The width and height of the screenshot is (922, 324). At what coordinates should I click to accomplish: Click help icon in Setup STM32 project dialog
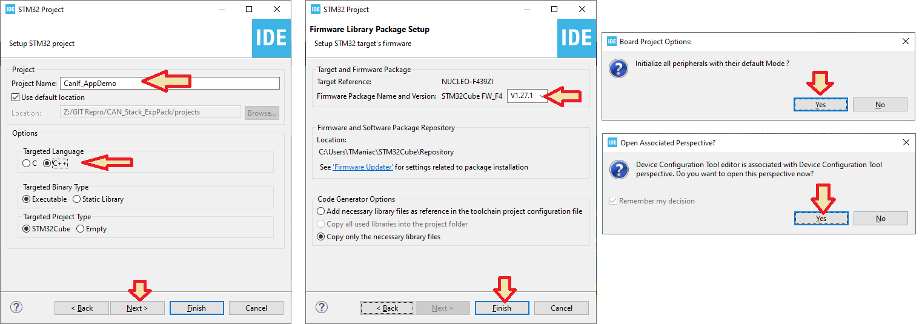17,307
